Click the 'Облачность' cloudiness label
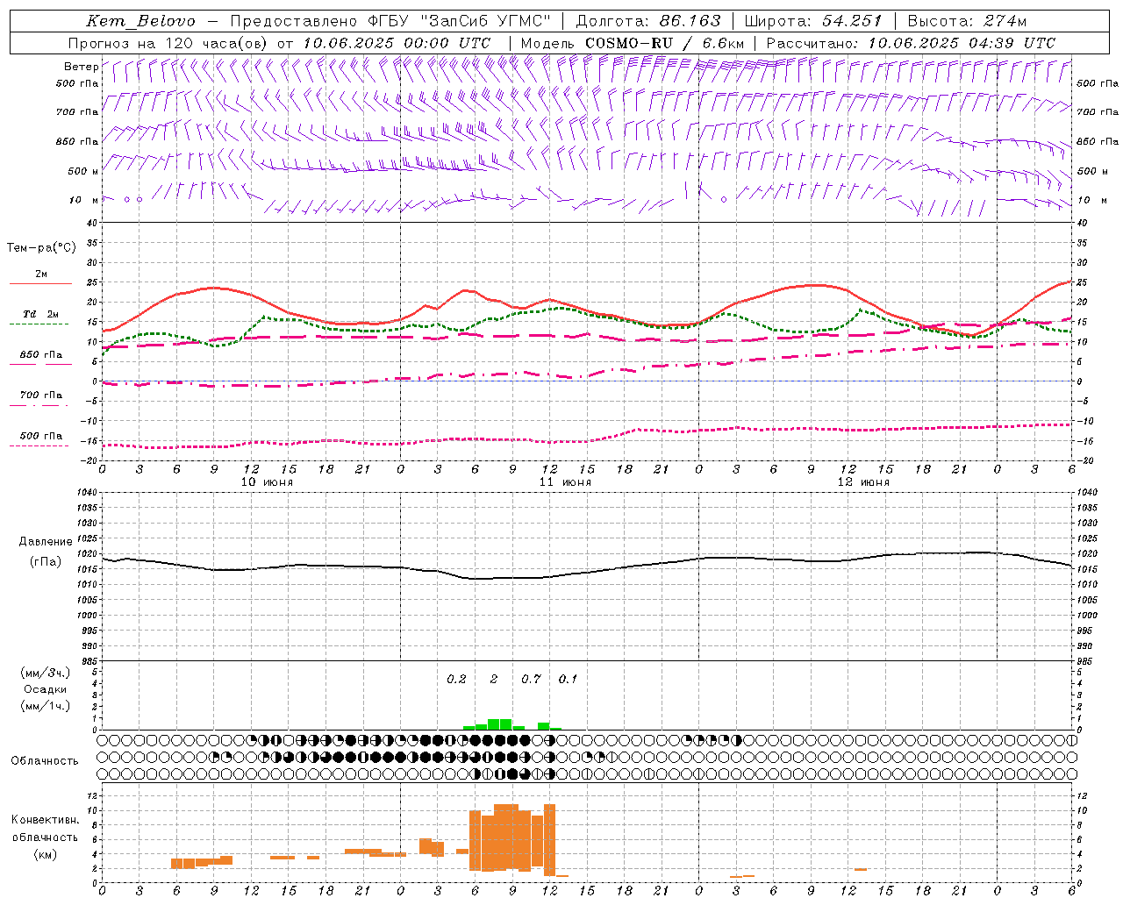The height and width of the screenshot is (898, 1123). (45, 761)
